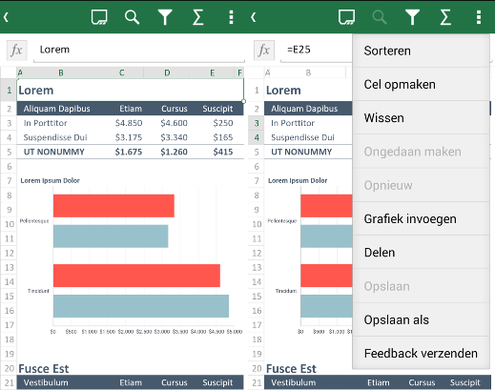Tap the sigma icon in right toolbar
This screenshot has height=390, width=495.
coord(445,17)
